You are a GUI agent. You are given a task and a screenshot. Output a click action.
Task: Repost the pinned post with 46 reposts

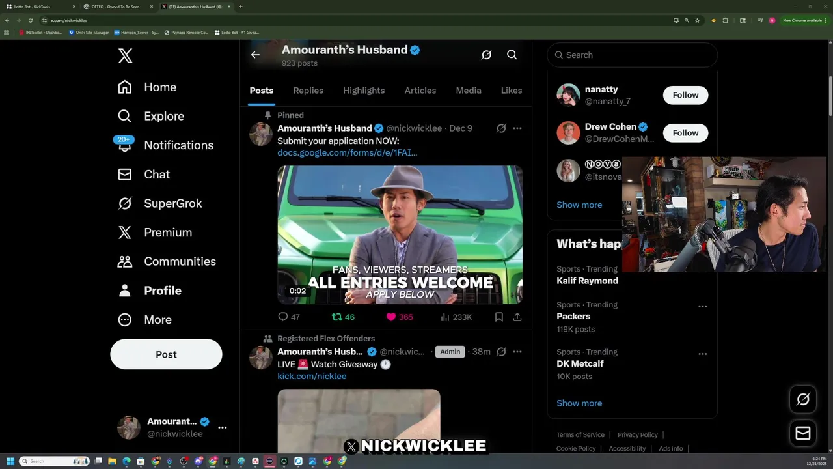click(343, 317)
